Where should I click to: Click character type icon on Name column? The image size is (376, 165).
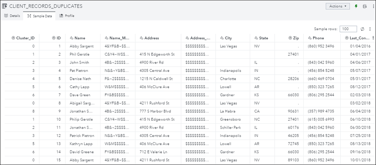coord(72,38)
